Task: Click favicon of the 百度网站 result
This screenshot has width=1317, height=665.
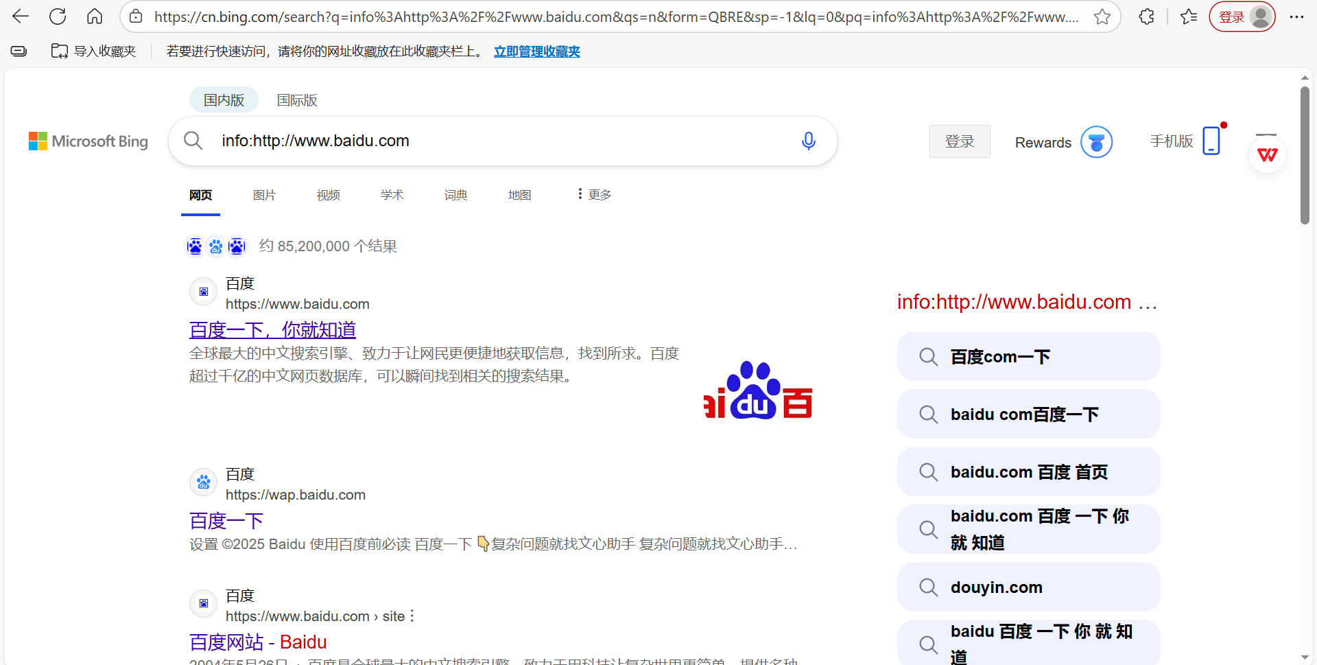Action: pos(204,603)
